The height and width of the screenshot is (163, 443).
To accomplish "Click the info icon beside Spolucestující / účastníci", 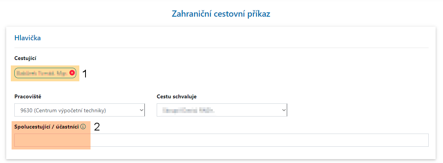I will pyautogui.click(x=83, y=127).
